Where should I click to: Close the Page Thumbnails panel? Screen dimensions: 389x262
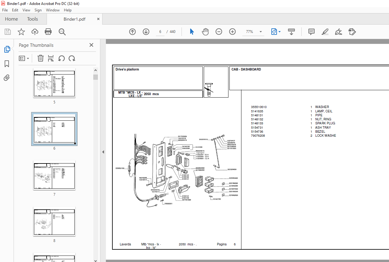[91, 45]
